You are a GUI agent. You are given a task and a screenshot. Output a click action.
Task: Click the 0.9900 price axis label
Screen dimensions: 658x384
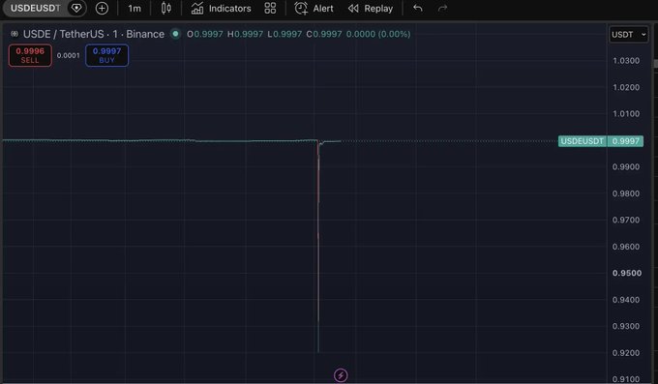(626, 167)
